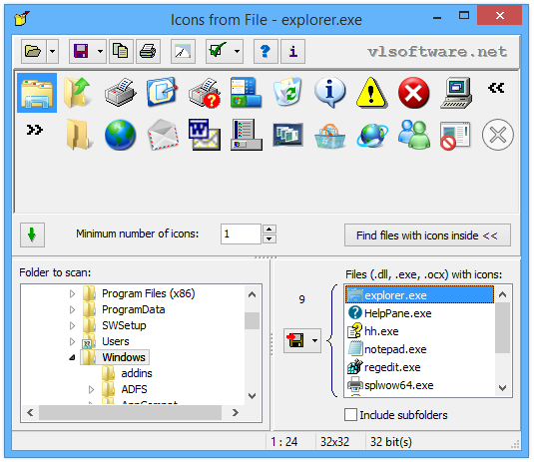Image resolution: width=534 pixels, height=462 pixels.
Task: Select the recycle bin icon
Action: click(287, 92)
